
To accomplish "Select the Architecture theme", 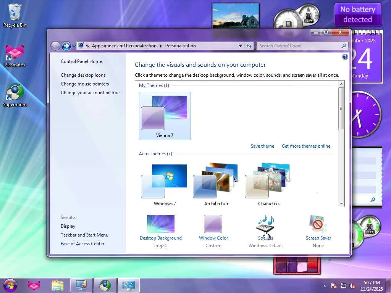I will [217, 185].
